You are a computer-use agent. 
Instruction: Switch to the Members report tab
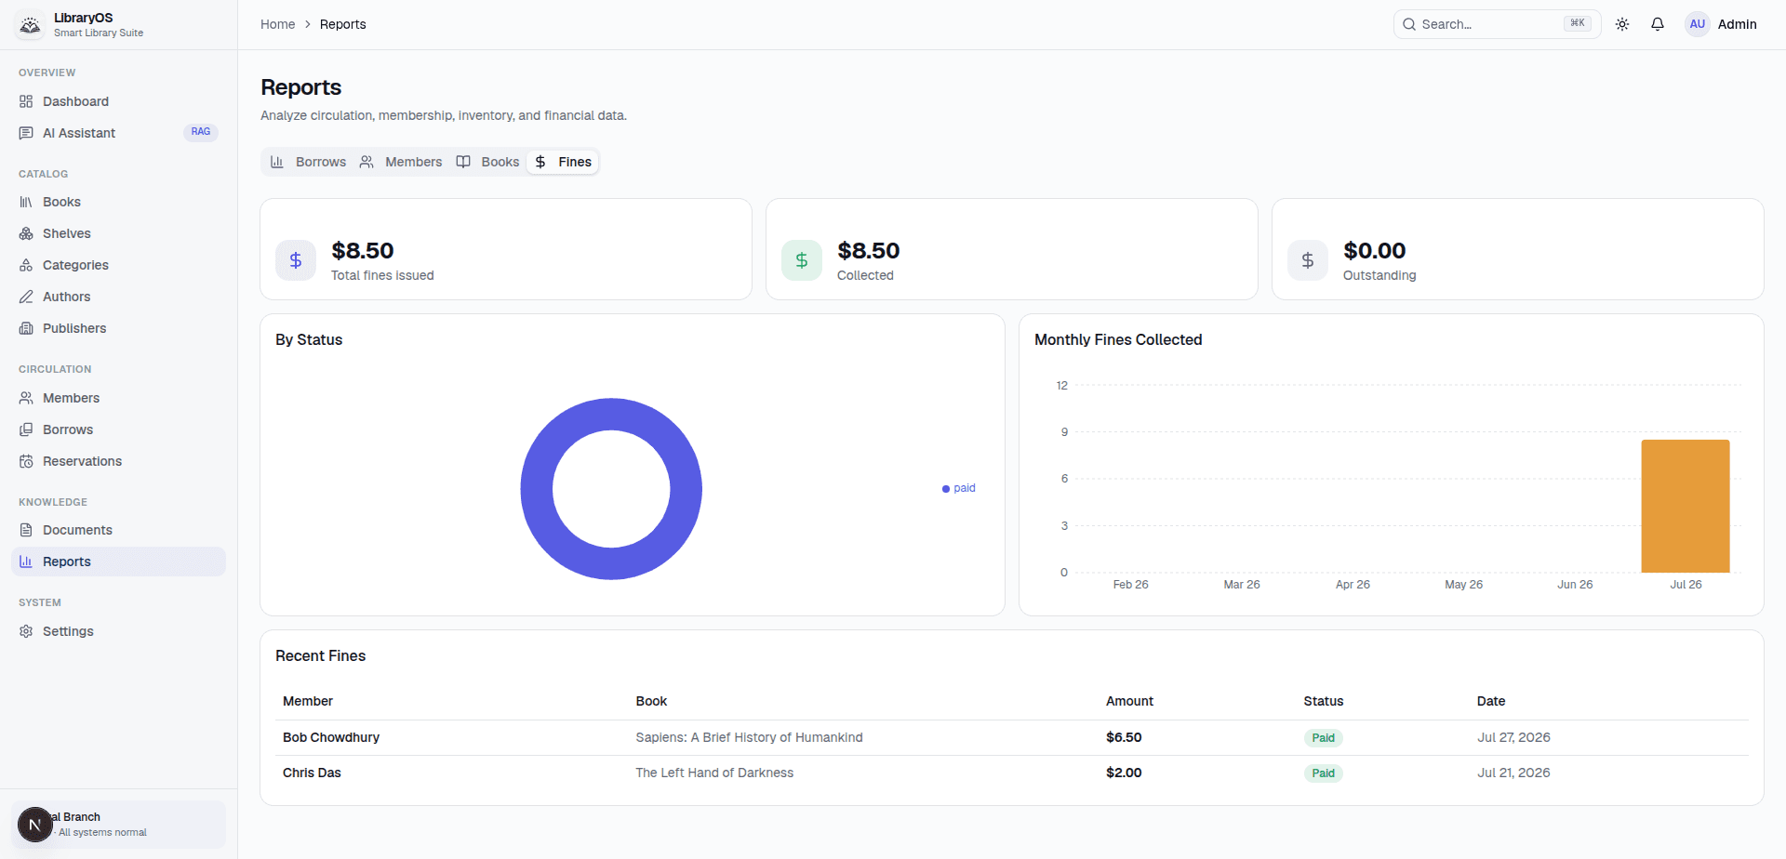tap(401, 162)
